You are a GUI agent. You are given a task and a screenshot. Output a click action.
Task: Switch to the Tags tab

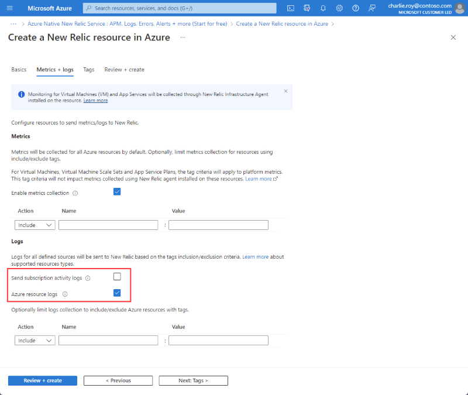coord(89,70)
